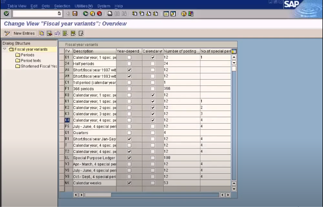Toggle Year-dependent checkbox for variant R1
The height and width of the screenshot is (207, 323).
129,139
